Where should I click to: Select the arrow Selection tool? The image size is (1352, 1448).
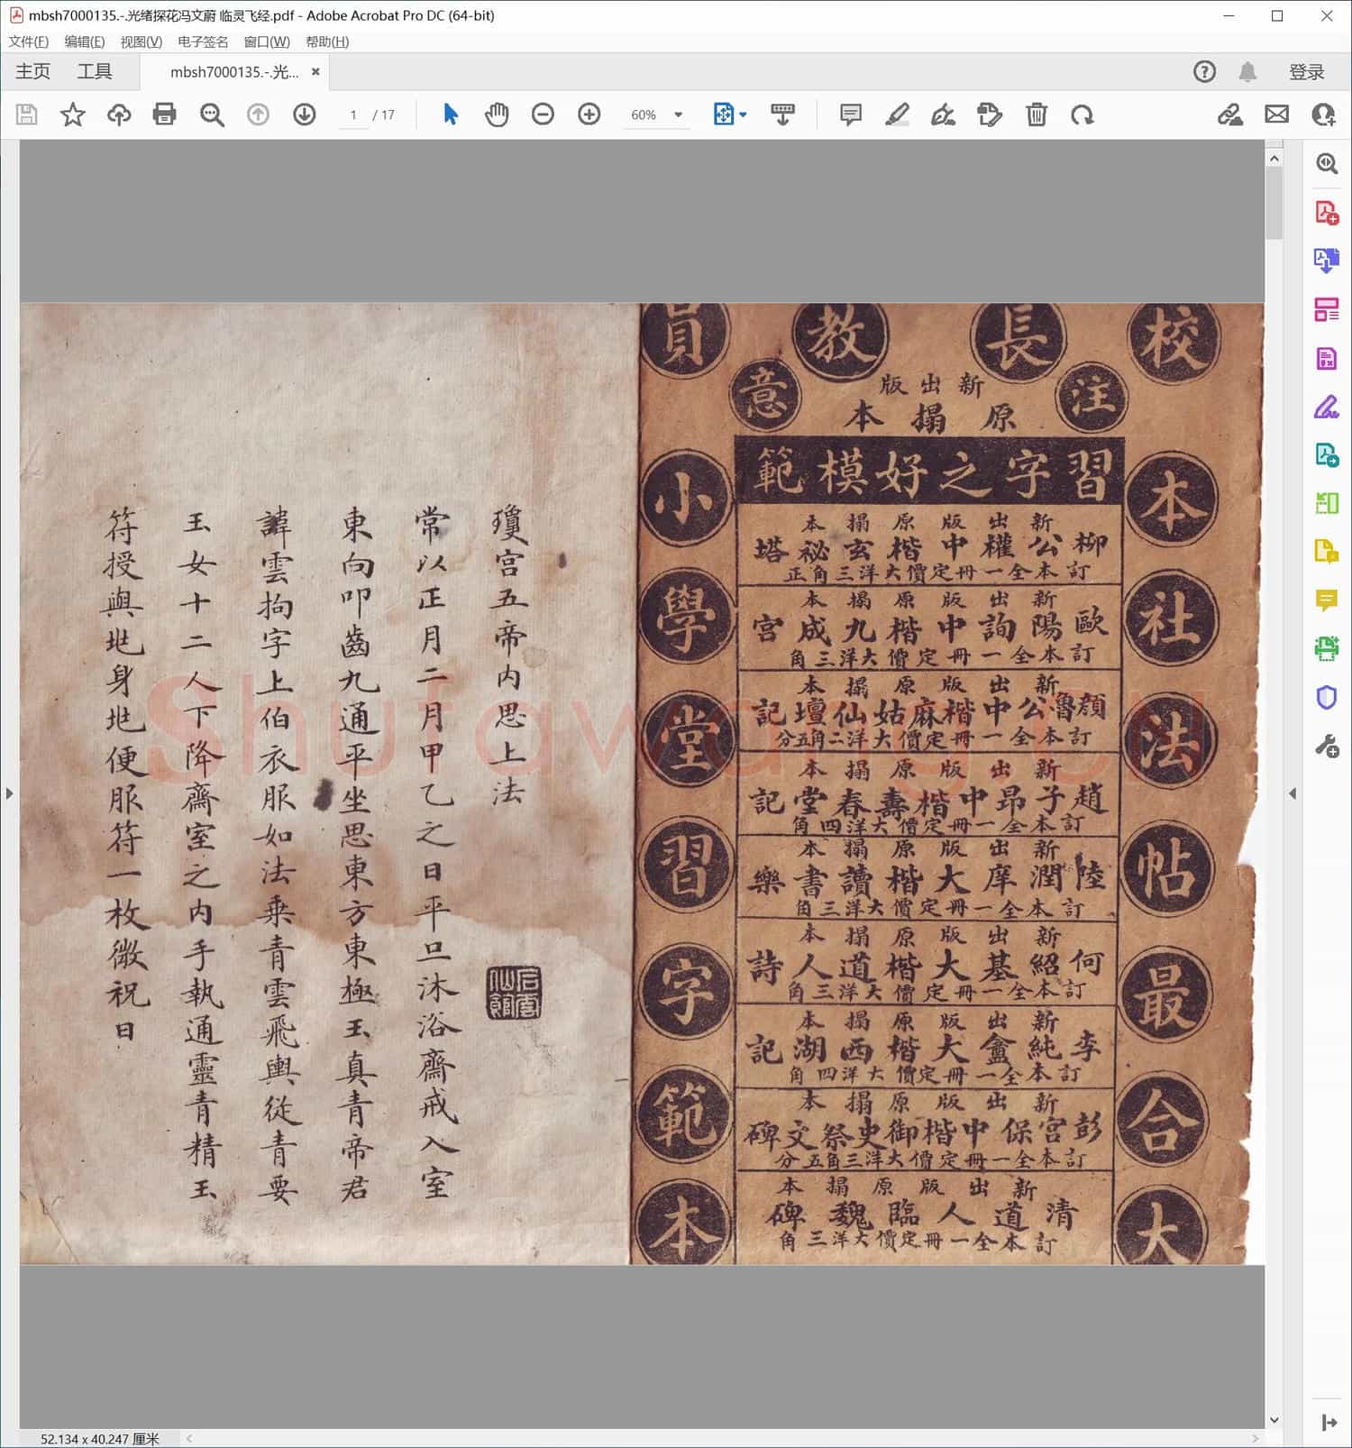451,115
